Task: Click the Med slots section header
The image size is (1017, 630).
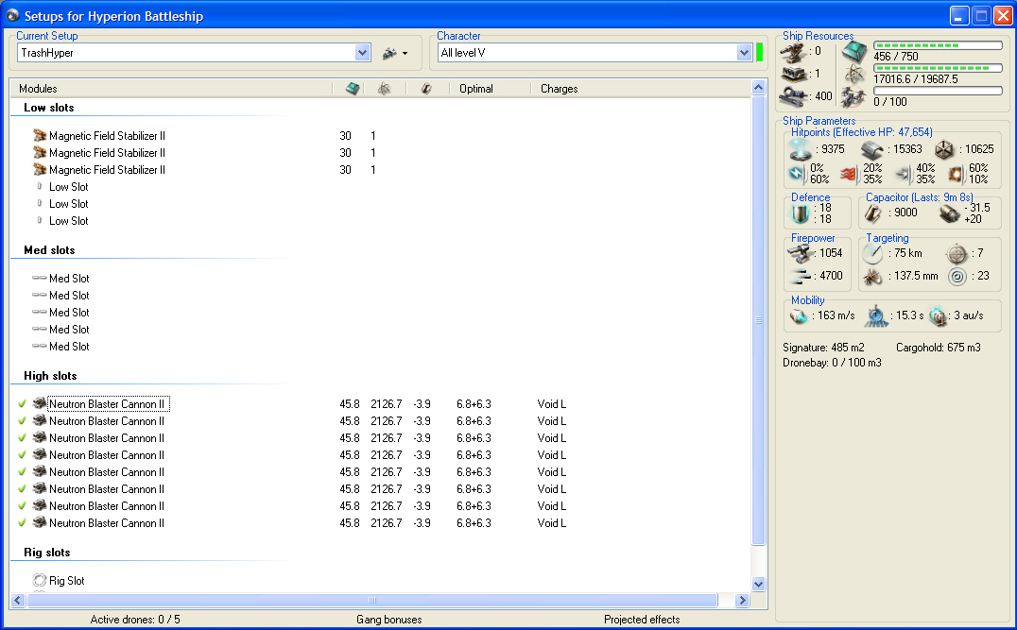Action: click(49, 250)
